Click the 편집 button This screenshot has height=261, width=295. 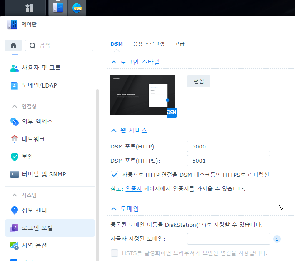[x=199, y=81]
